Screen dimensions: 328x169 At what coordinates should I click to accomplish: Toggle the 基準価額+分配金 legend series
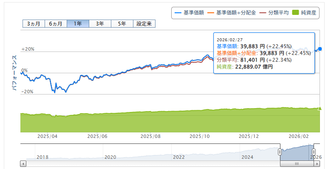[x=232, y=13]
